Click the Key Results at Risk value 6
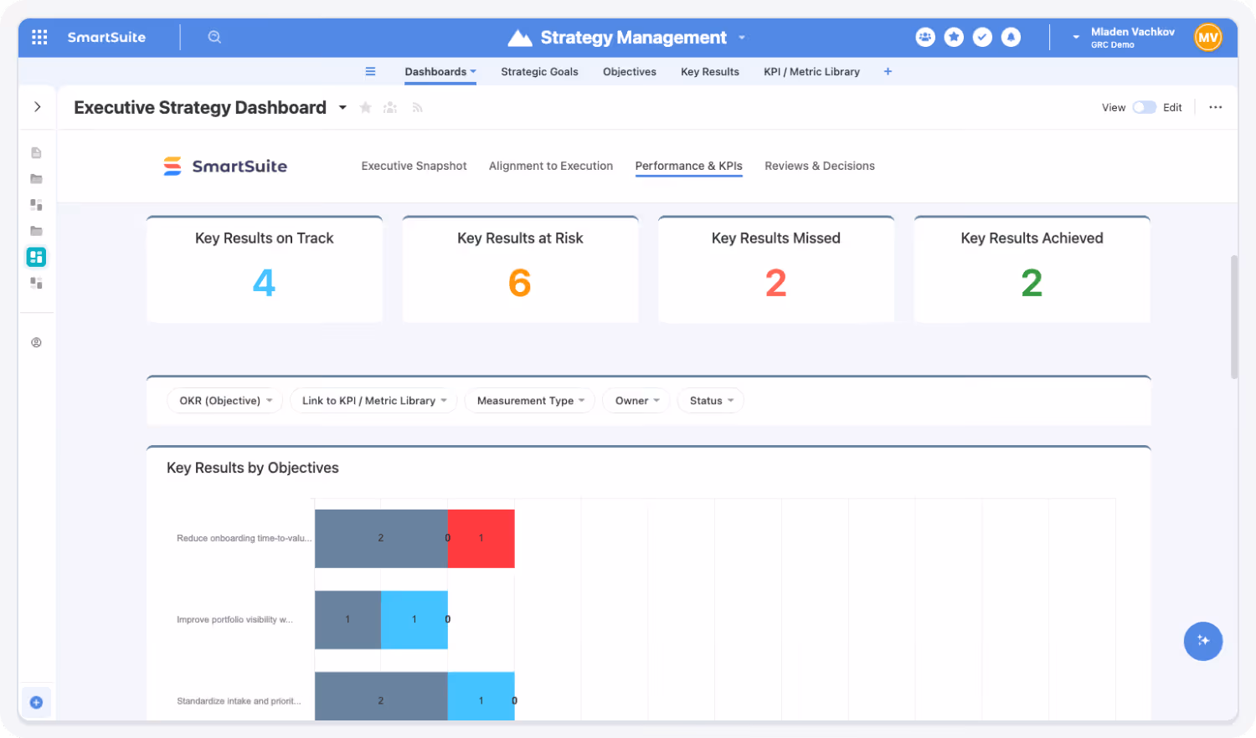This screenshot has height=738, width=1256. (x=520, y=283)
